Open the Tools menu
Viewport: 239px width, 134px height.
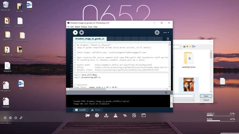(x=90, y=27)
